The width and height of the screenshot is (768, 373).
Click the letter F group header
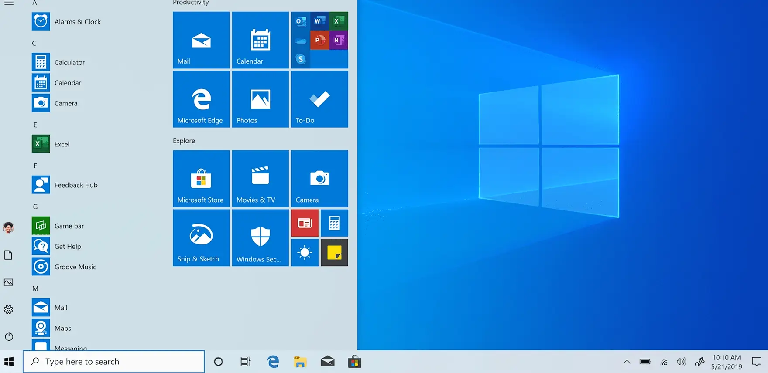click(x=35, y=166)
